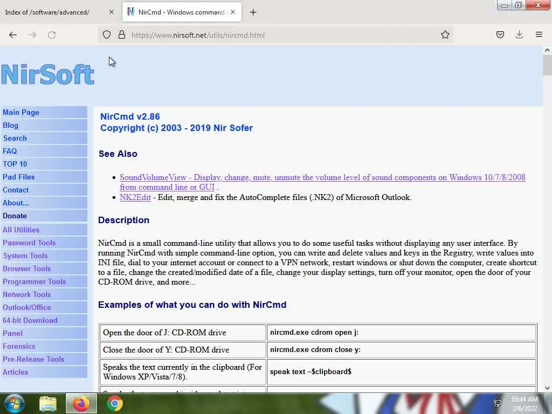Image resolution: width=552 pixels, height=414 pixels.
Task: Click the padlock site security icon
Action: tap(122, 34)
